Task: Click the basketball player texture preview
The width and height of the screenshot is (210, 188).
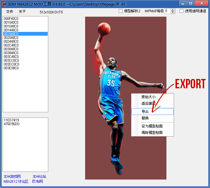Action: (x=126, y=98)
